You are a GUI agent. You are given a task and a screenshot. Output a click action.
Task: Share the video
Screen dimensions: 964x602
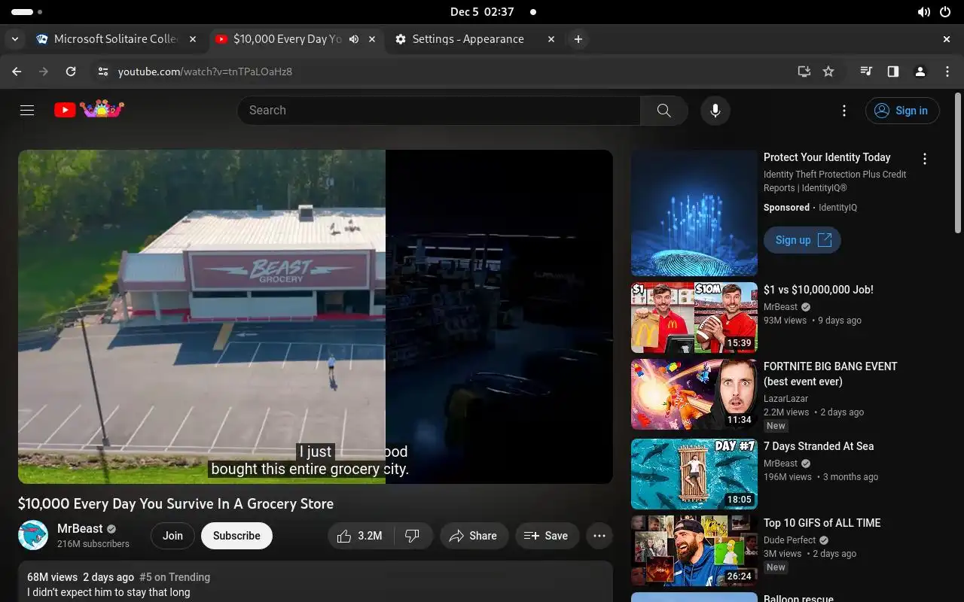pos(473,536)
